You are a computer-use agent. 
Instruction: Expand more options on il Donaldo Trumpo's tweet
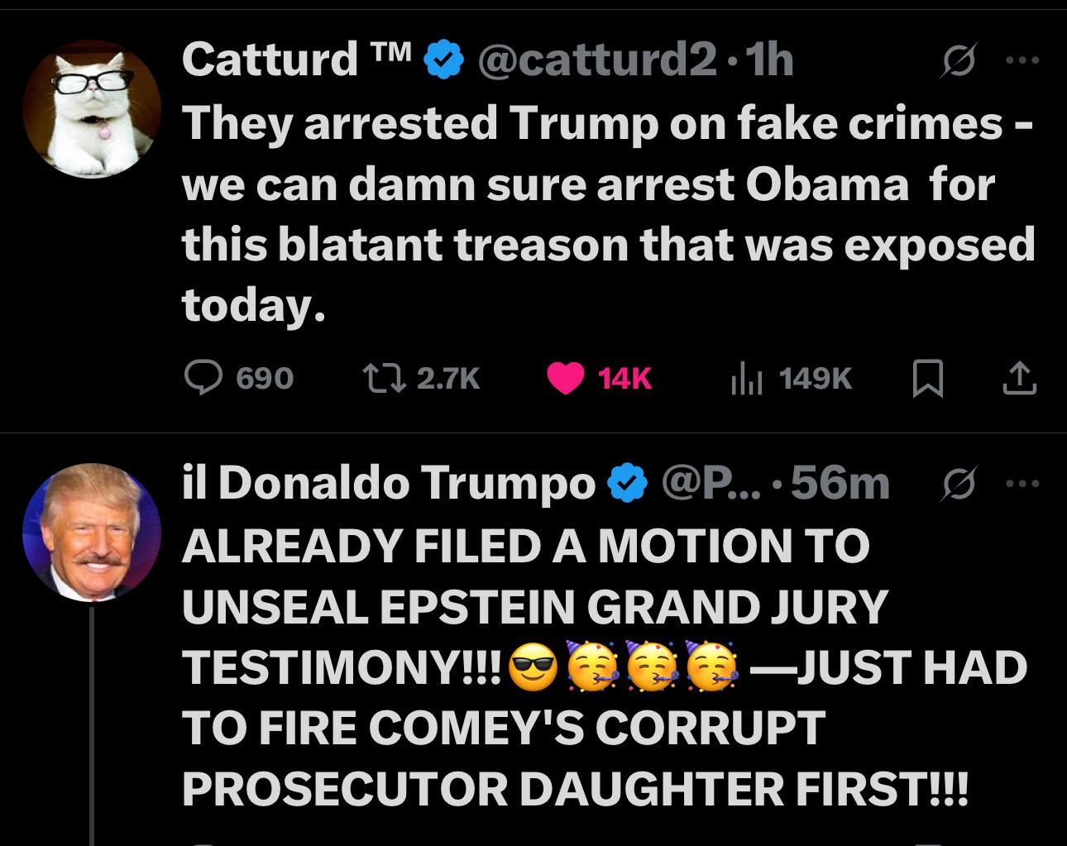click(x=1022, y=484)
